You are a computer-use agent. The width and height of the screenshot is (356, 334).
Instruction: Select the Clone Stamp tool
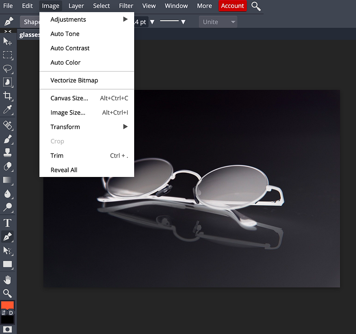pyautogui.click(x=7, y=153)
